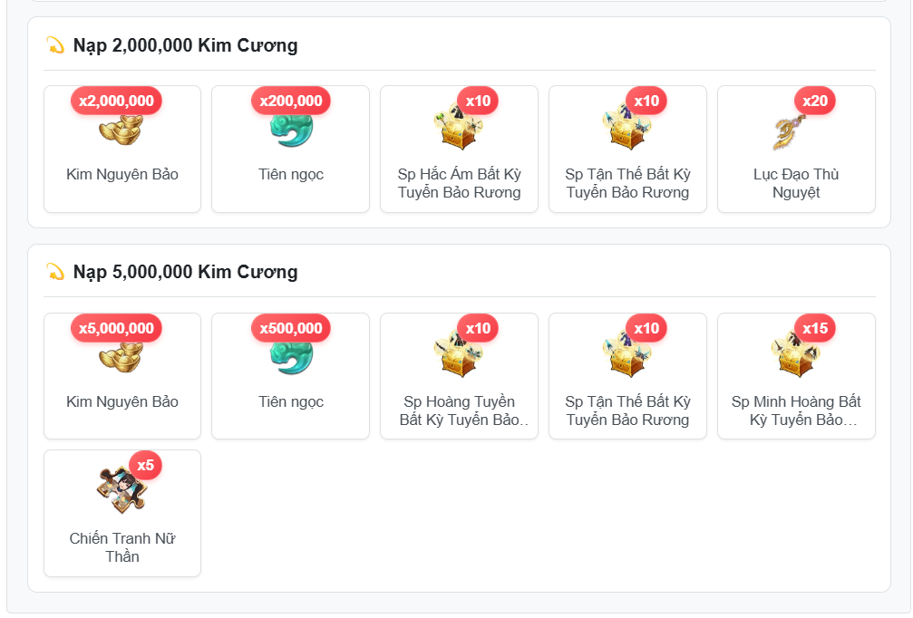The width and height of the screenshot is (913, 618).
Task: Click the x10 badge on Sp Hắc Ám chest
Action: tap(478, 101)
